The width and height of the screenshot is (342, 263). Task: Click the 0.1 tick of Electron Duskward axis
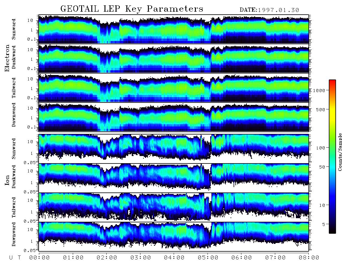[32, 68]
